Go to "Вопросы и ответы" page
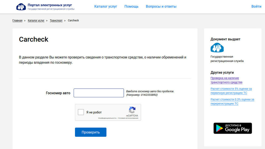Screen dimensions: 265x149 (x=161, y=6)
